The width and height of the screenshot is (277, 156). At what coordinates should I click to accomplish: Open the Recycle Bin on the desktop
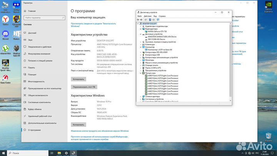tap(269, 137)
